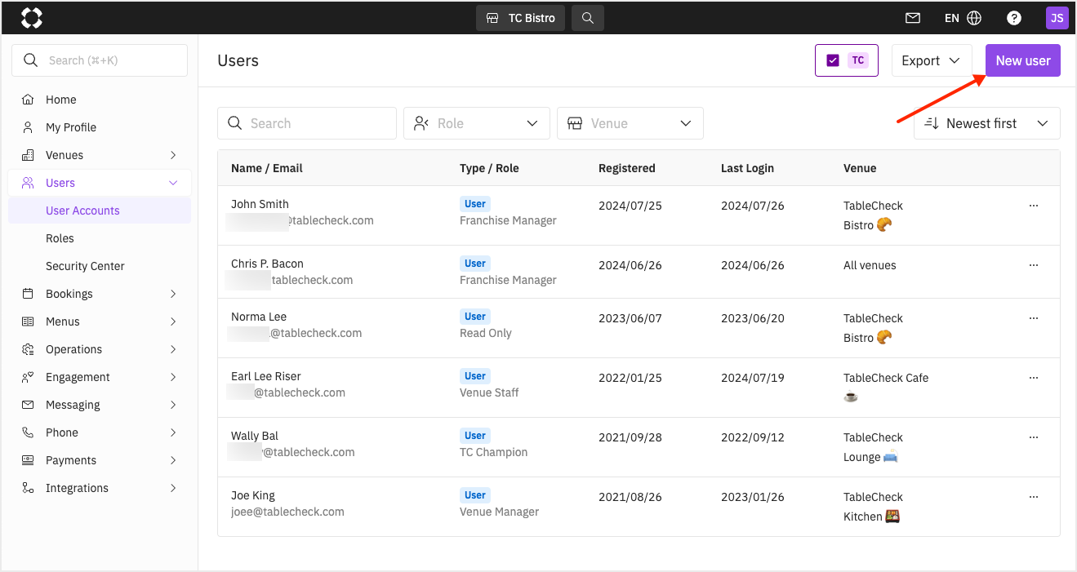This screenshot has width=1077, height=572.
Task: Click the Home house icon in sidebar
Action: click(29, 100)
